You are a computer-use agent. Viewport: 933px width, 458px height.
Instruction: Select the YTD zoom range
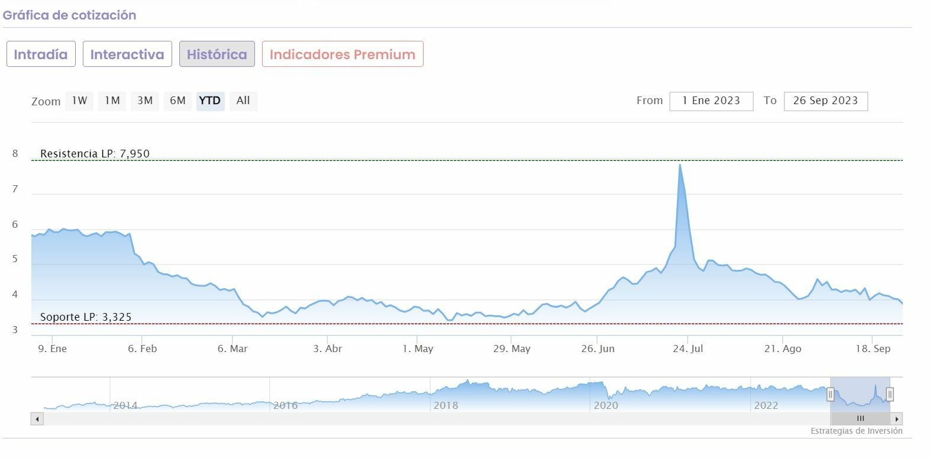pos(210,101)
